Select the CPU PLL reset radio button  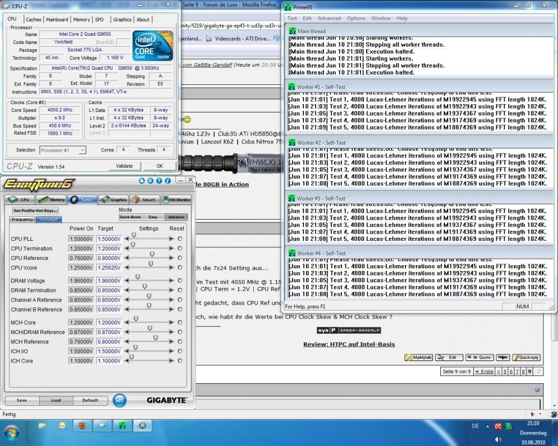pos(180,239)
